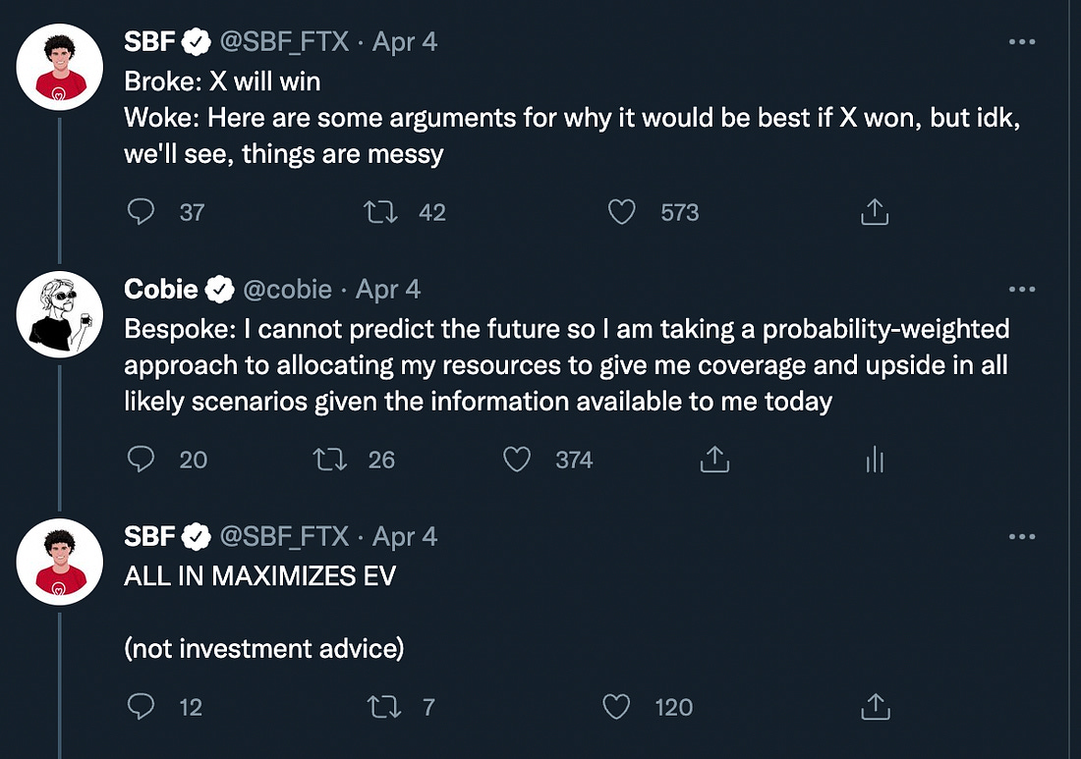Reply to "ALL IN MAXIMIZES EV" tweet
Screen dimensions: 1081x759
click(x=142, y=706)
